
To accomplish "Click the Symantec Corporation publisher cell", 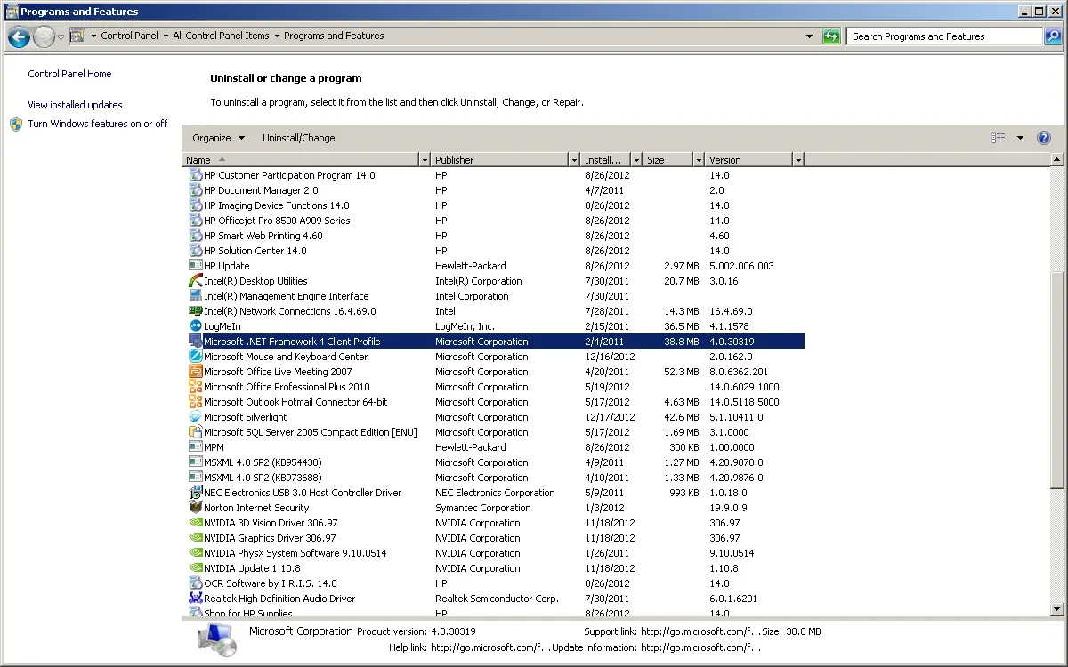I will coord(483,508).
